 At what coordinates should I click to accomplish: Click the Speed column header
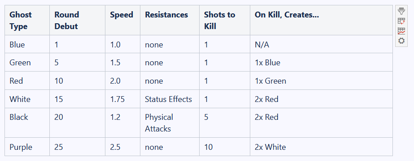coord(123,20)
